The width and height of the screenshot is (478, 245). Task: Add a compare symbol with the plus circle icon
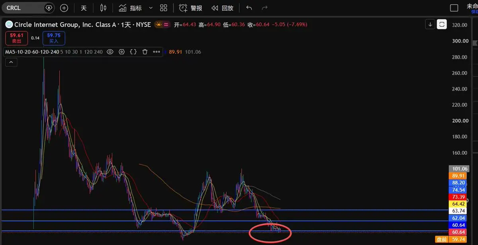click(x=64, y=8)
